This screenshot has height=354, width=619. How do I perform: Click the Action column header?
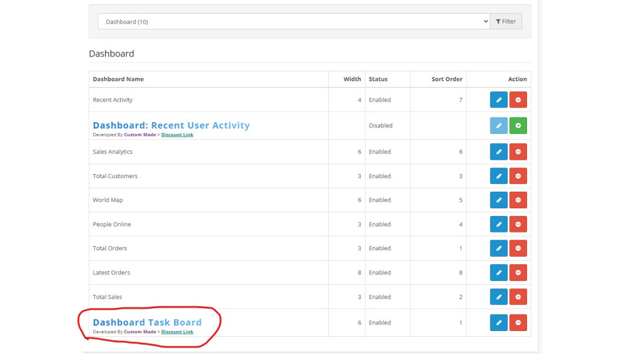[x=518, y=79]
